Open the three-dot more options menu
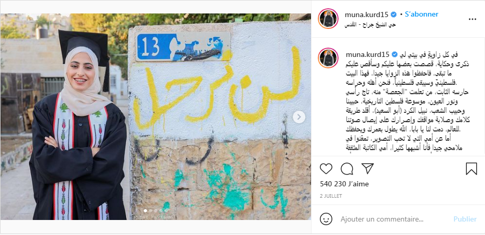 [x=473, y=19]
